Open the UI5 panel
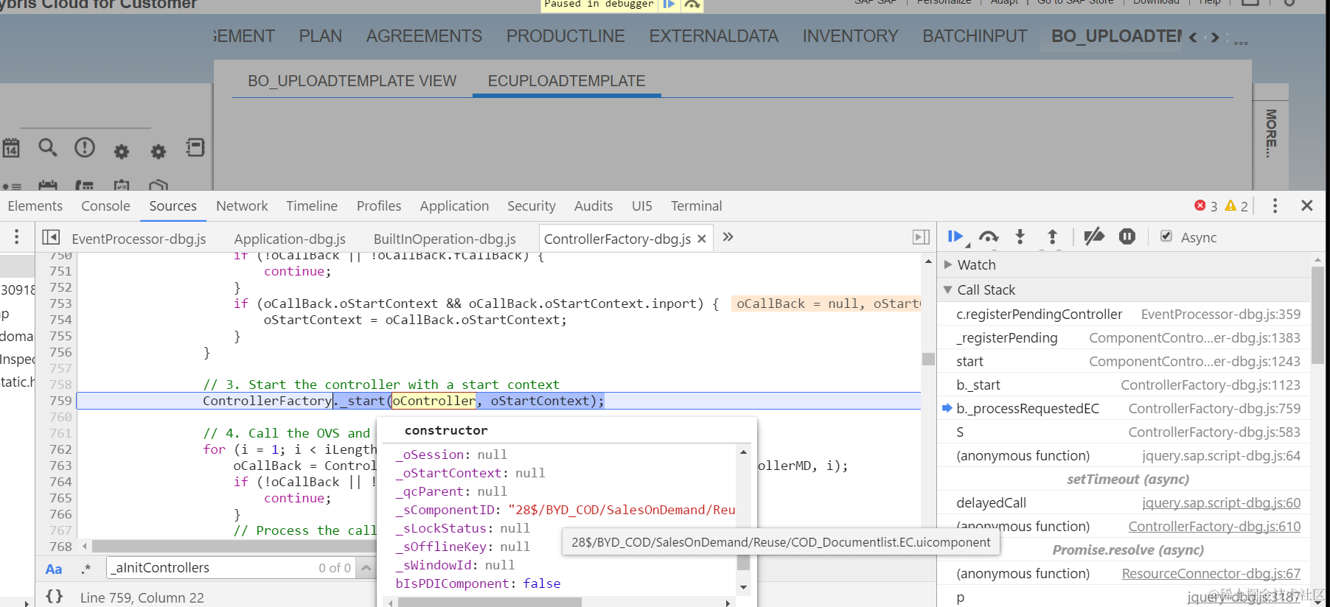Viewport: 1330px width, 607px height. tap(642, 206)
